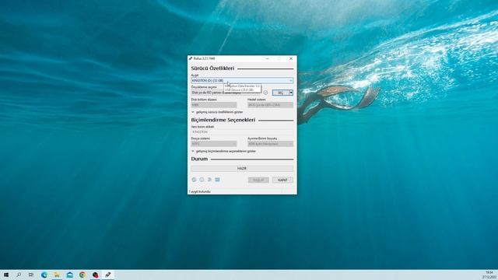The height and width of the screenshot is (280, 498).
Task: Open Task View on the taskbar
Action: tap(31, 275)
